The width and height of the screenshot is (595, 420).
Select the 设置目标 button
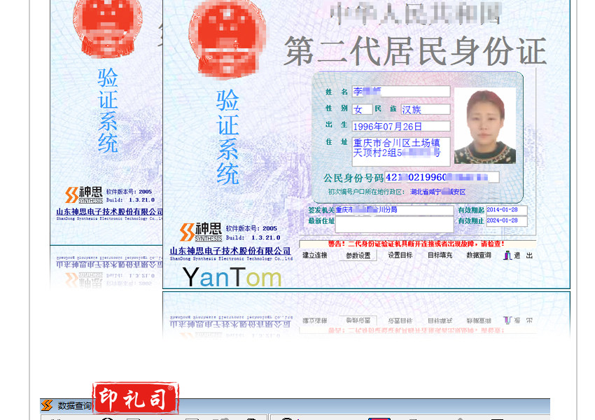pyautogui.click(x=400, y=255)
